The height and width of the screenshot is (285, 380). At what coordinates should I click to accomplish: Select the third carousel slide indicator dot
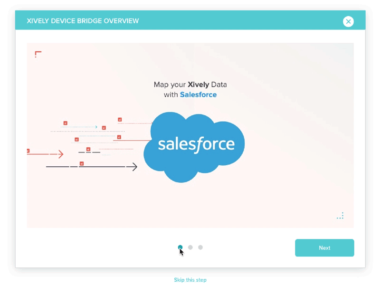[x=200, y=247]
